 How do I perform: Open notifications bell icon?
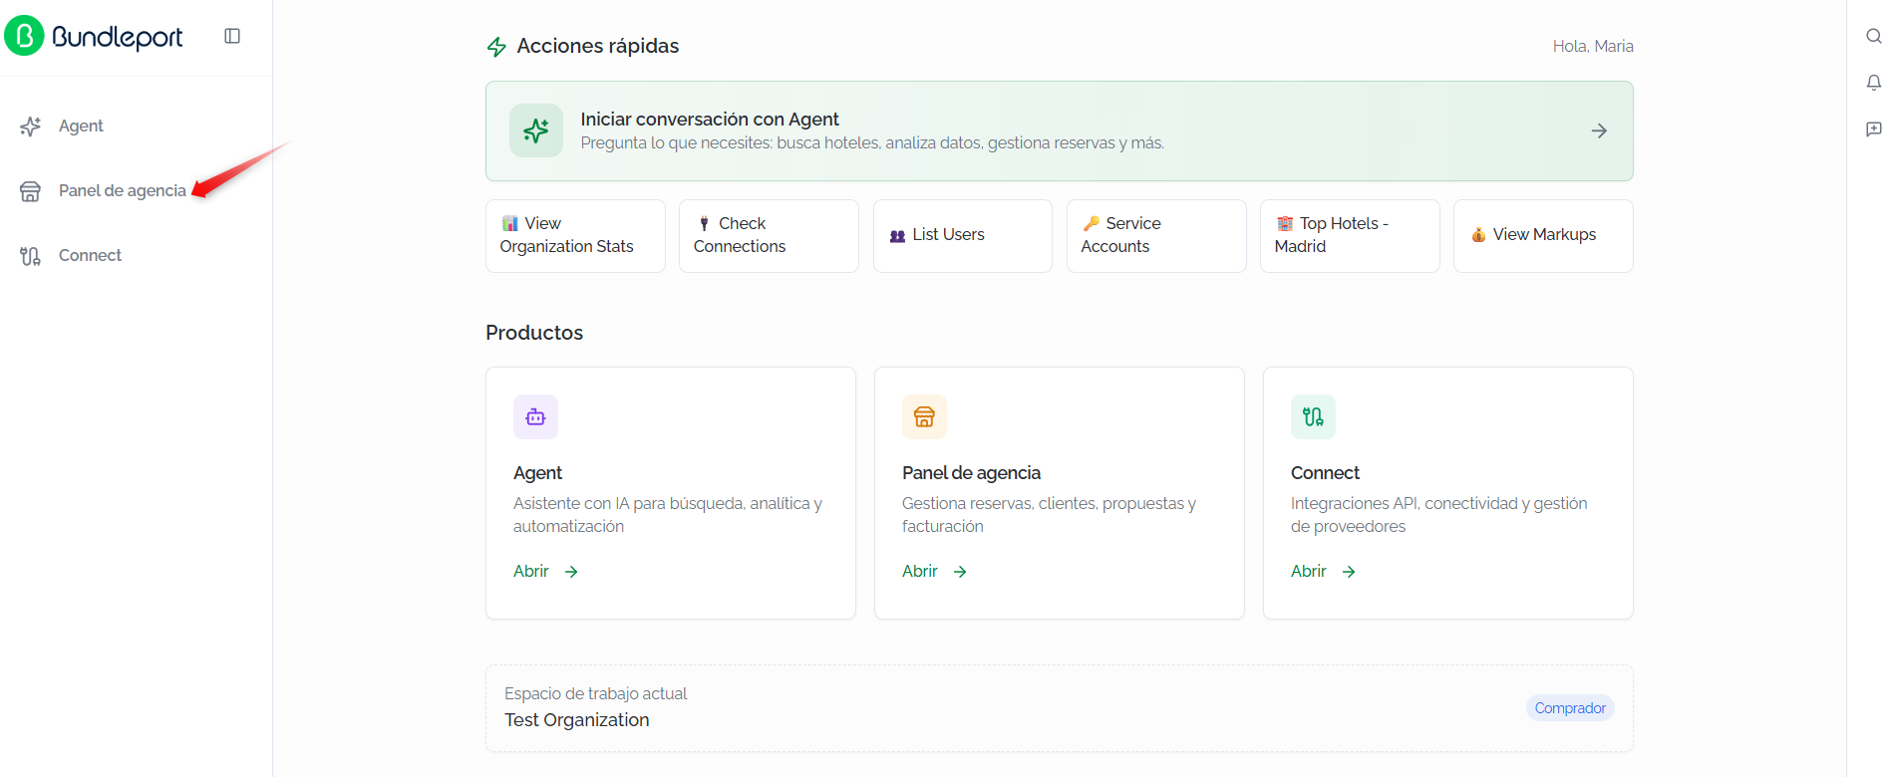[x=1874, y=83]
